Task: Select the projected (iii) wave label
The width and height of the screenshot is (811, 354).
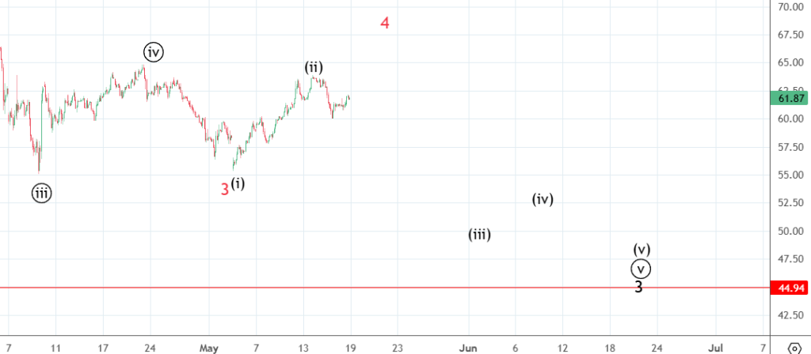Action: [x=479, y=234]
